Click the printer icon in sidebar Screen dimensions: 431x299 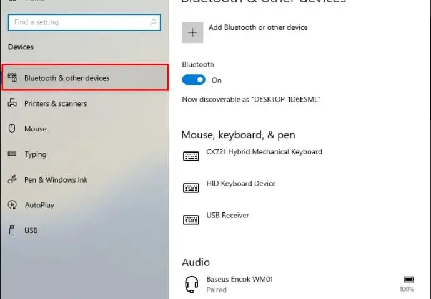pos(12,103)
